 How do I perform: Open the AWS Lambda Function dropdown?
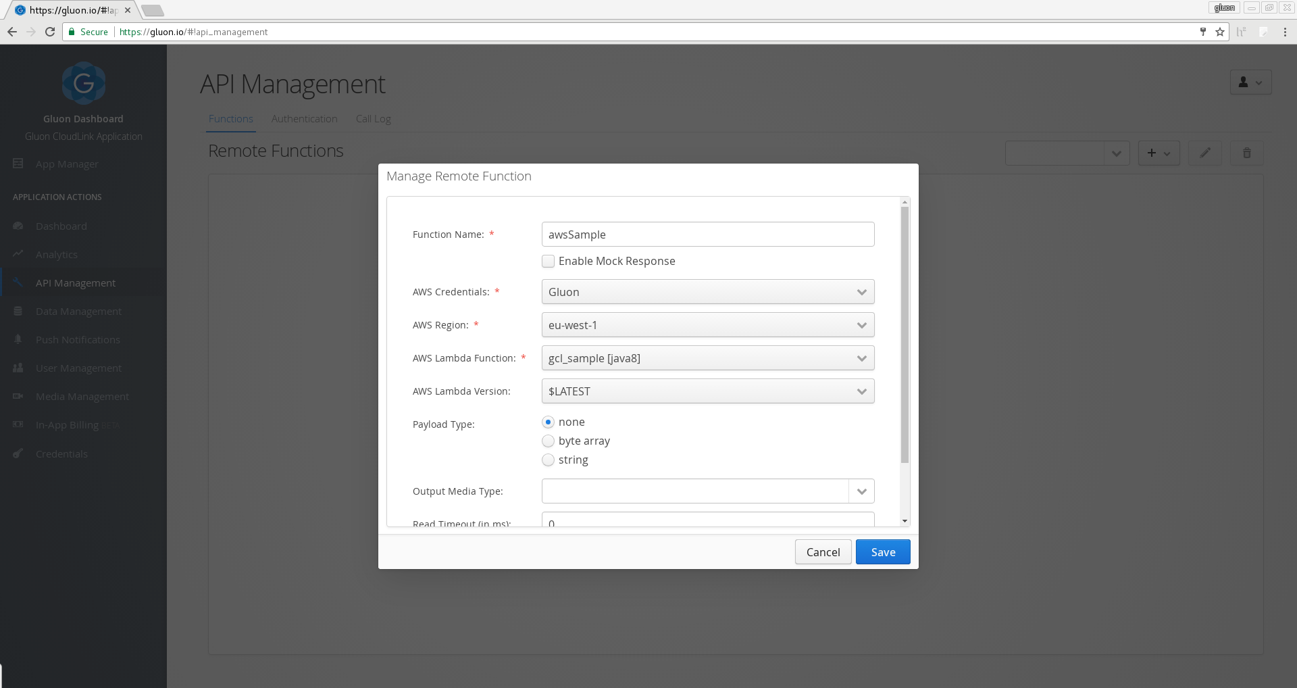pos(708,358)
